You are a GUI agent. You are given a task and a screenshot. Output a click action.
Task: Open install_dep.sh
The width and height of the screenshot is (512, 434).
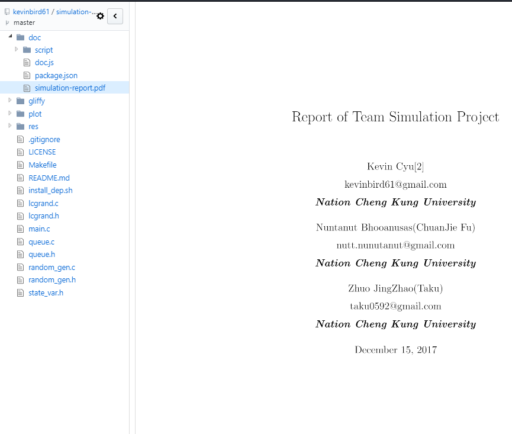[x=50, y=191]
